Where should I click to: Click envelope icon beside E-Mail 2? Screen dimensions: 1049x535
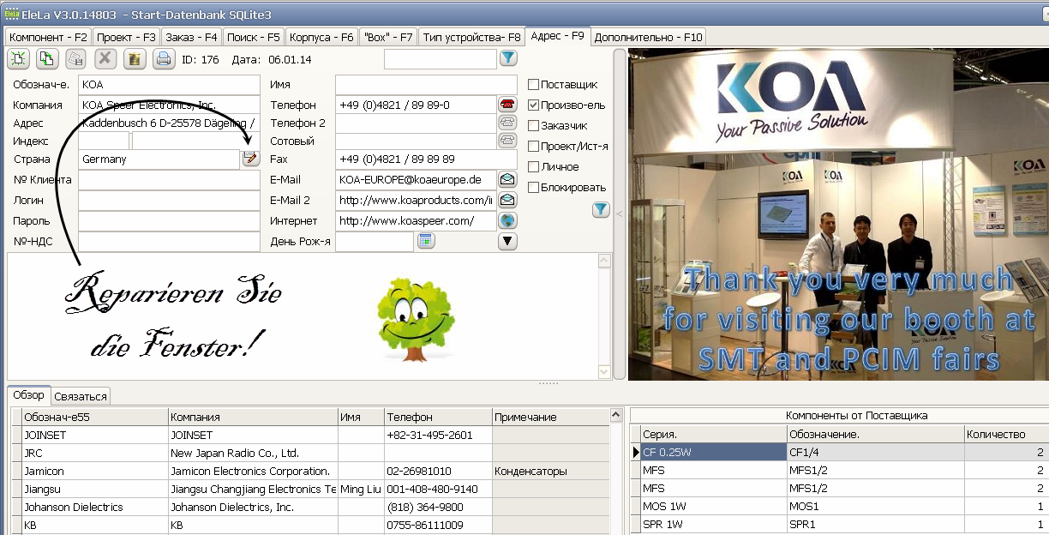[x=507, y=200]
